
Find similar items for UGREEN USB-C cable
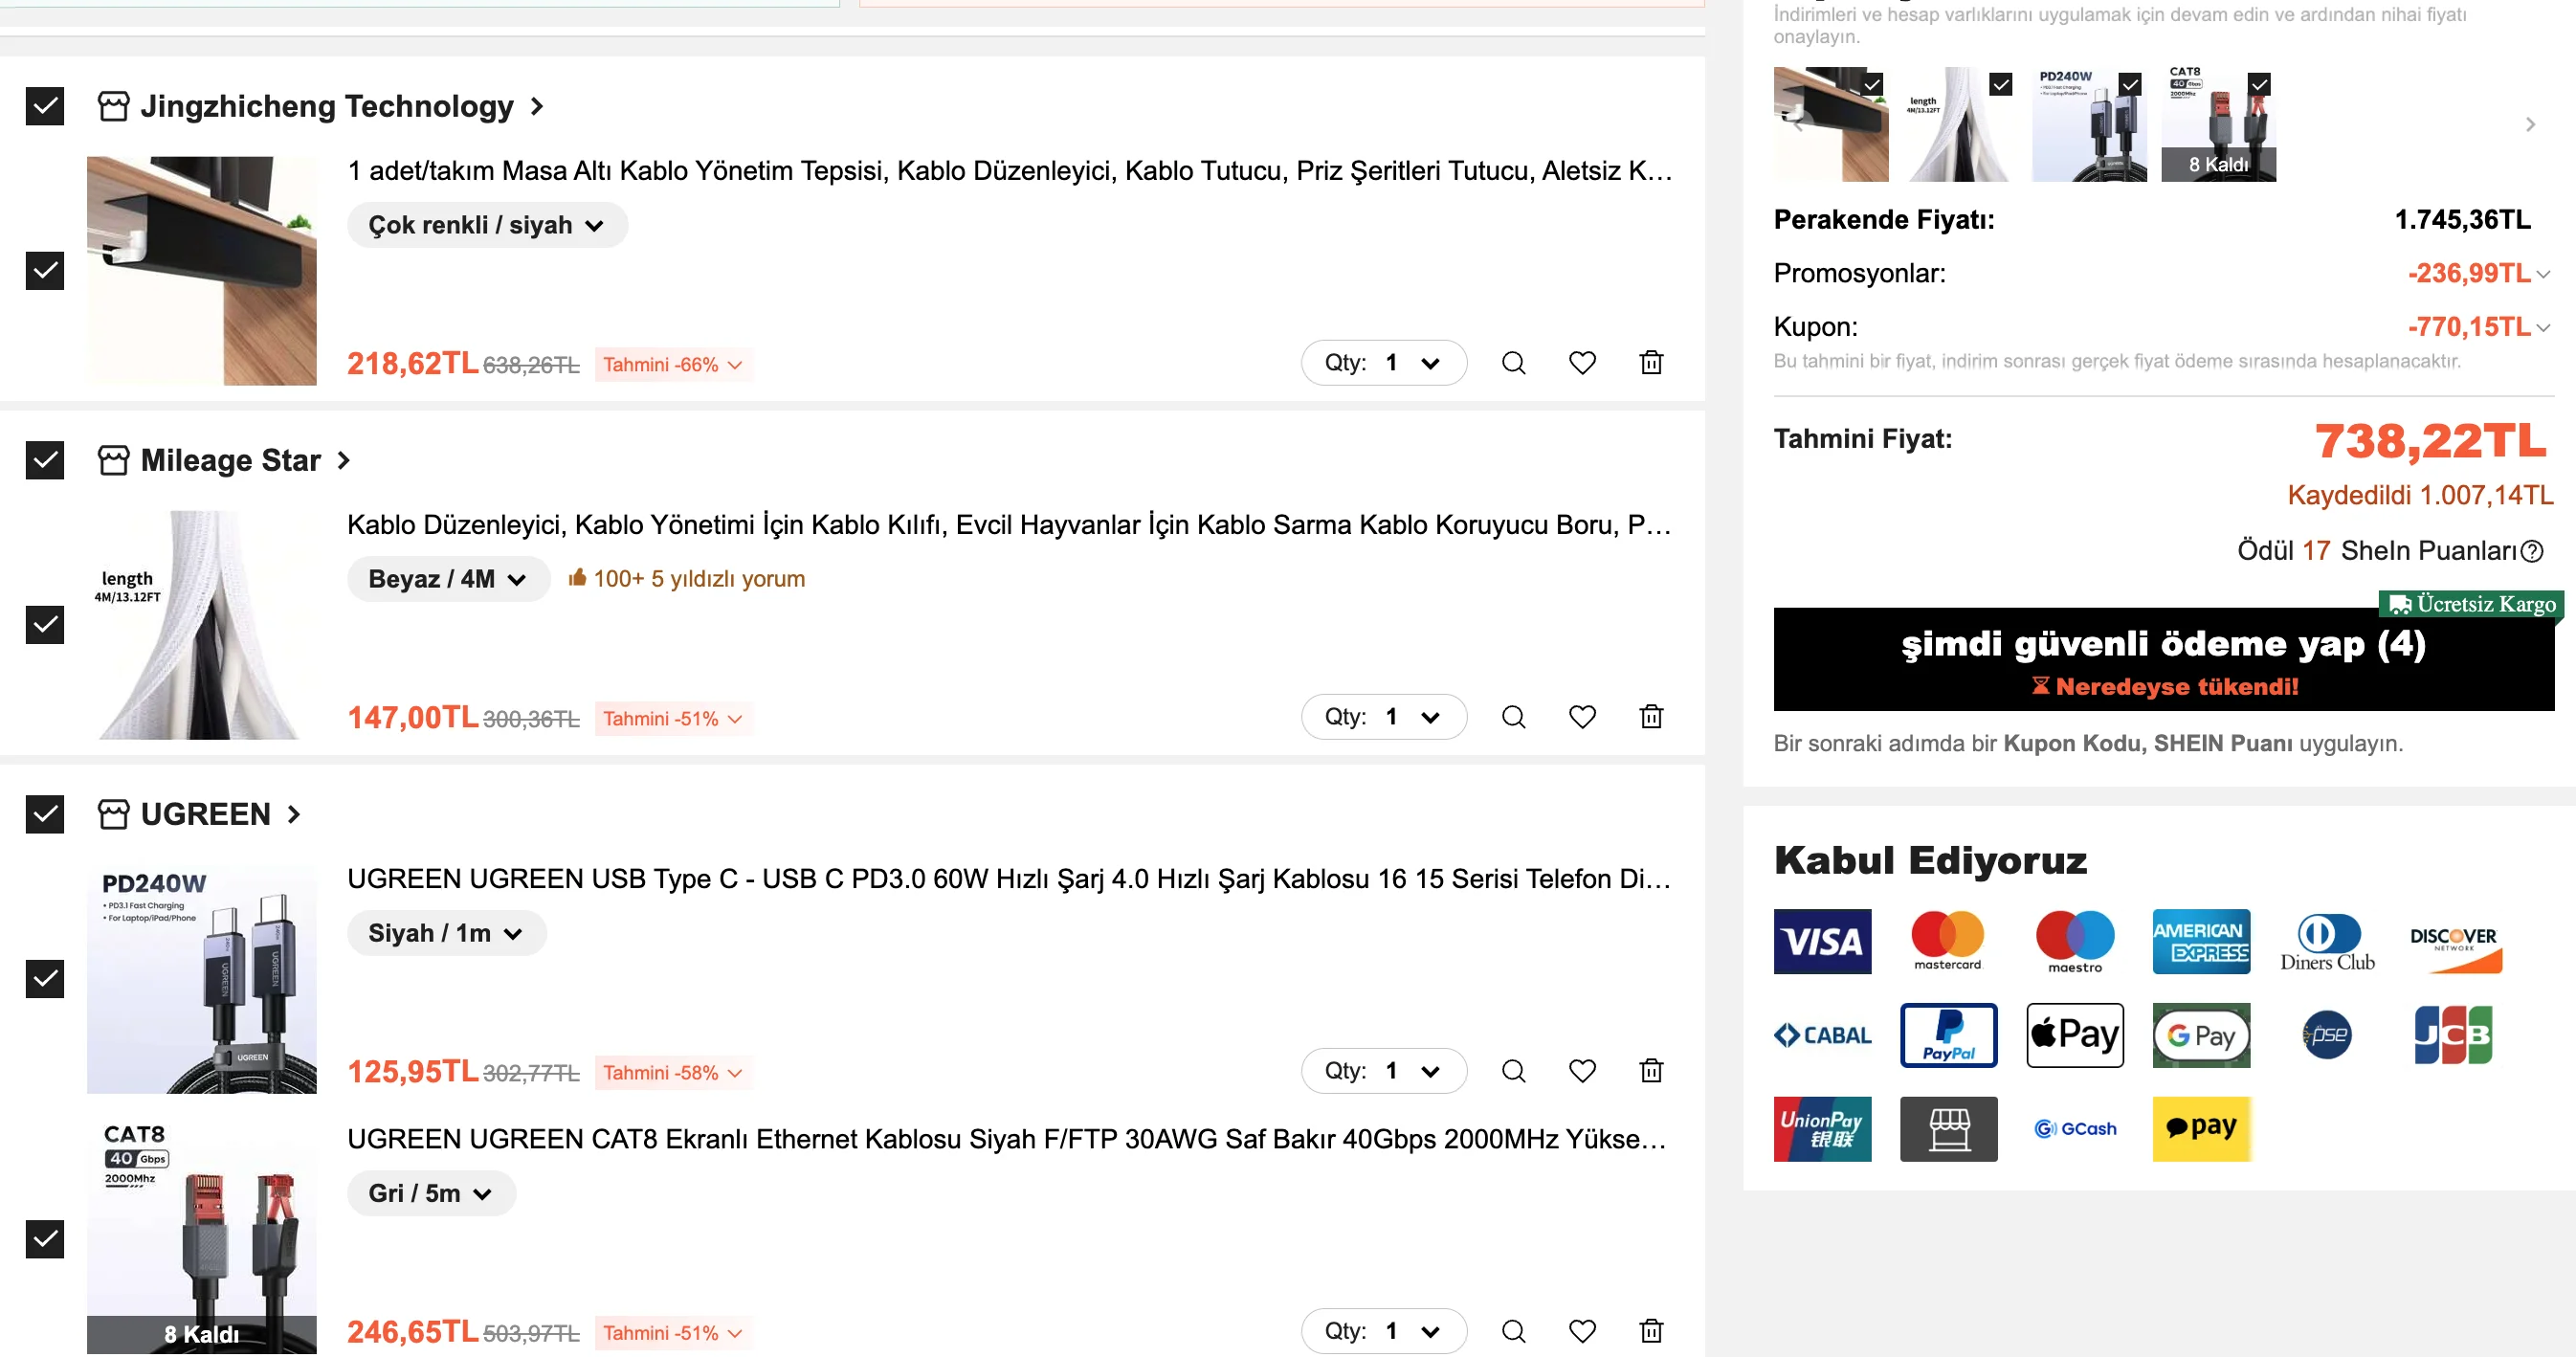point(1513,1071)
